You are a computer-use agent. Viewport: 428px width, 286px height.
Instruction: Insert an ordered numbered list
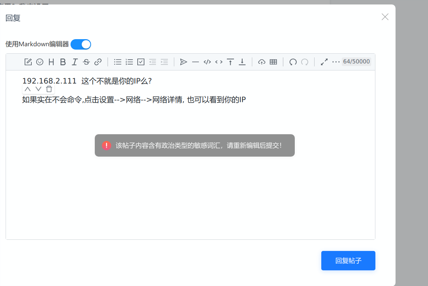pos(129,62)
